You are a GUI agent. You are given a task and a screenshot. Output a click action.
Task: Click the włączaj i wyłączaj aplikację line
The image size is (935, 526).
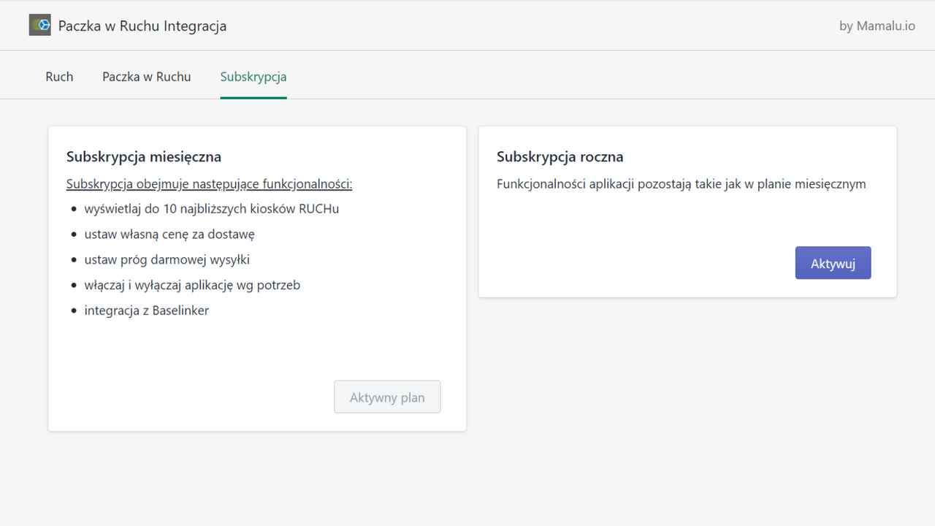(x=192, y=285)
